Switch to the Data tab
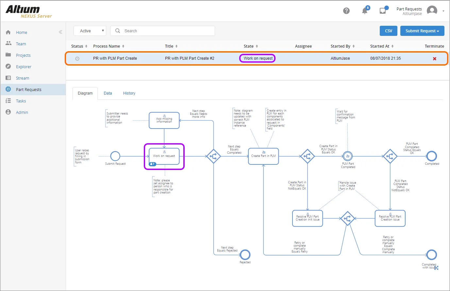 point(108,93)
